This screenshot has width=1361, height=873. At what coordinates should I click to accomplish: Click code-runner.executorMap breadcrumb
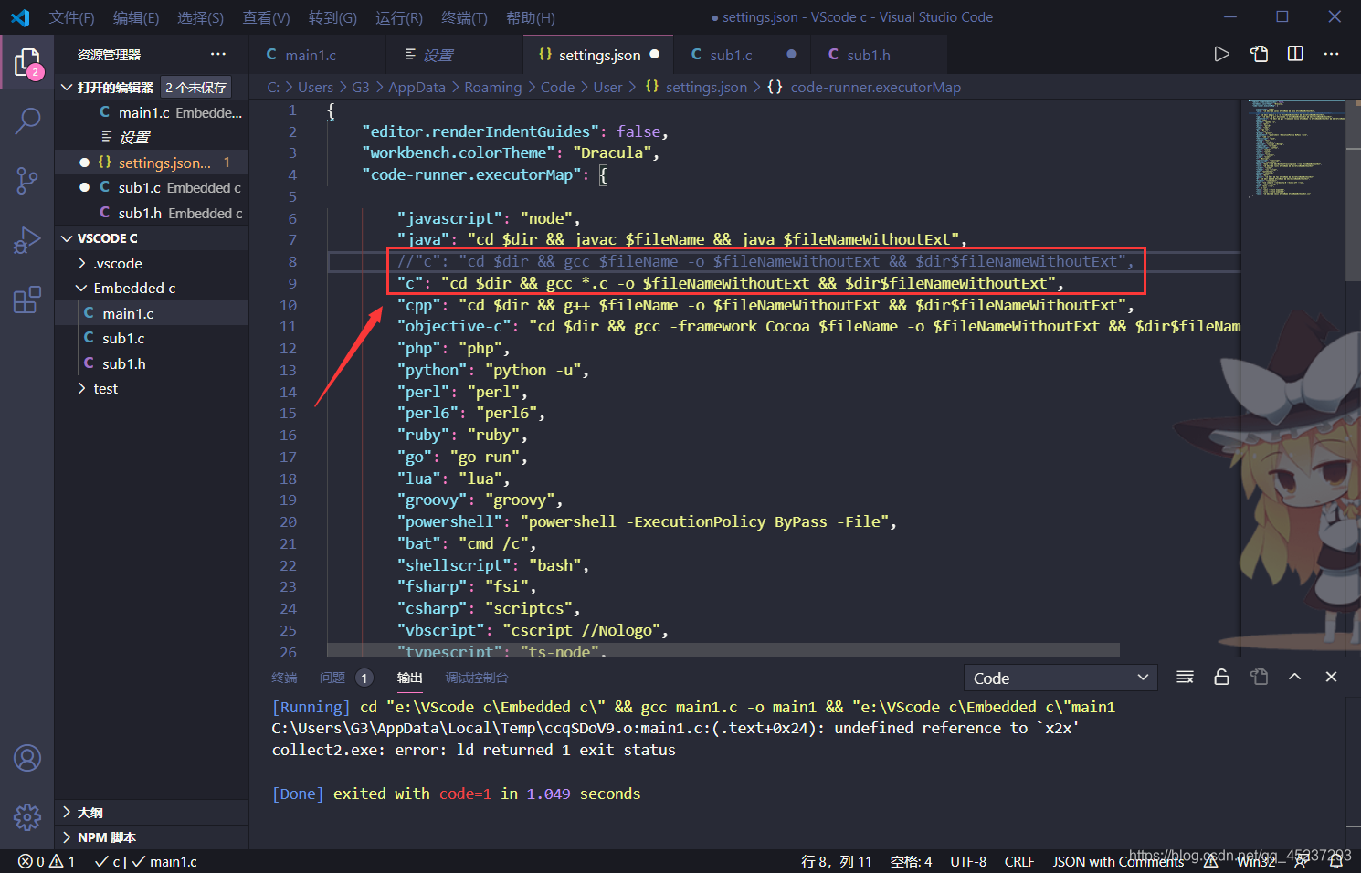pos(875,88)
